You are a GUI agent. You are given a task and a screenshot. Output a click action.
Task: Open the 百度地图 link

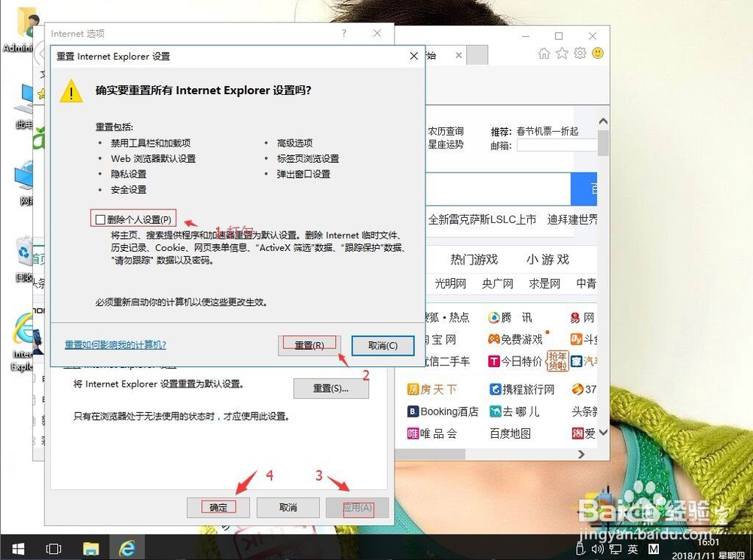tap(510, 433)
